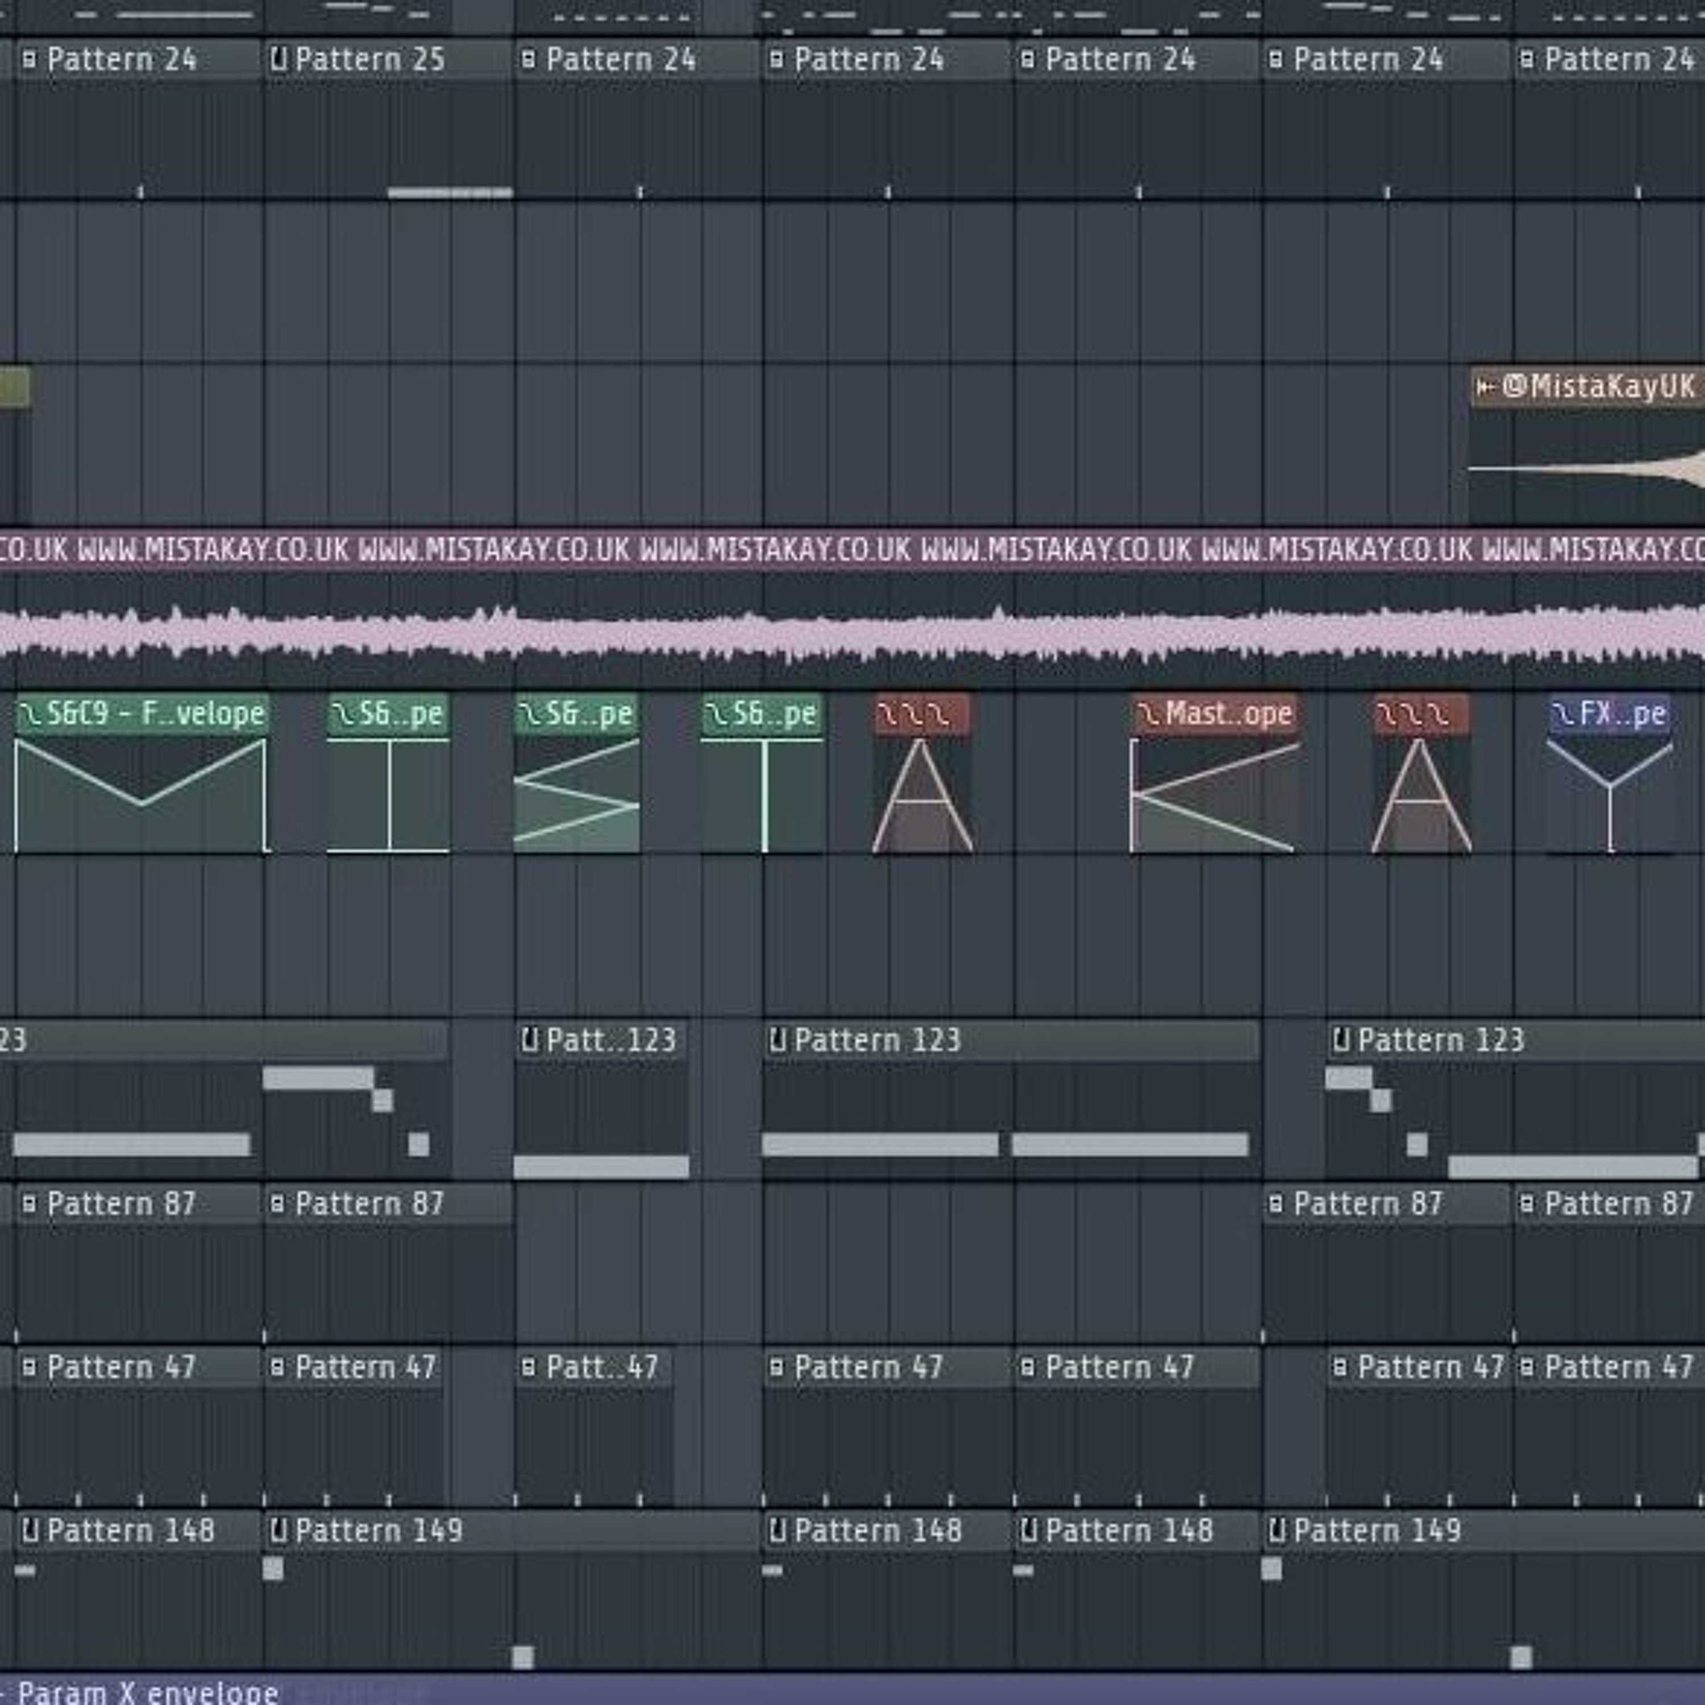Select the Param X envelope clip
This screenshot has height=1705, width=1705.
tap(148, 1692)
